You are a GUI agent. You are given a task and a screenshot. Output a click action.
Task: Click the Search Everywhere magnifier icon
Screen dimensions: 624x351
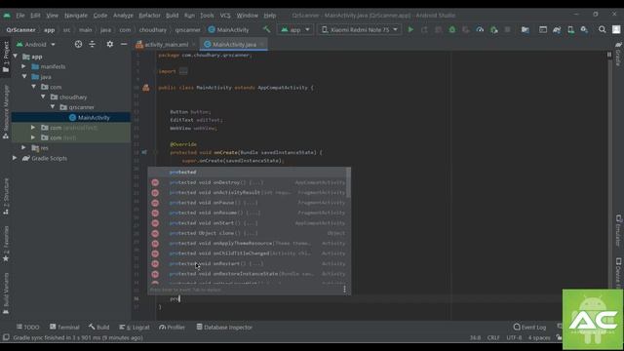point(603,29)
